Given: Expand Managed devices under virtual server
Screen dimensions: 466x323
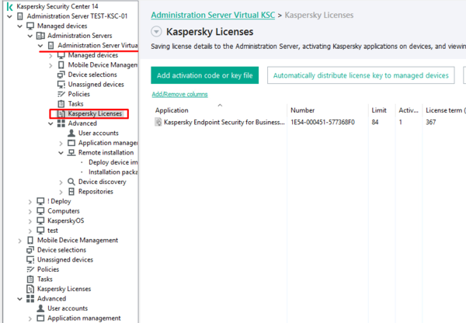Looking at the screenshot, I should (x=50, y=56).
